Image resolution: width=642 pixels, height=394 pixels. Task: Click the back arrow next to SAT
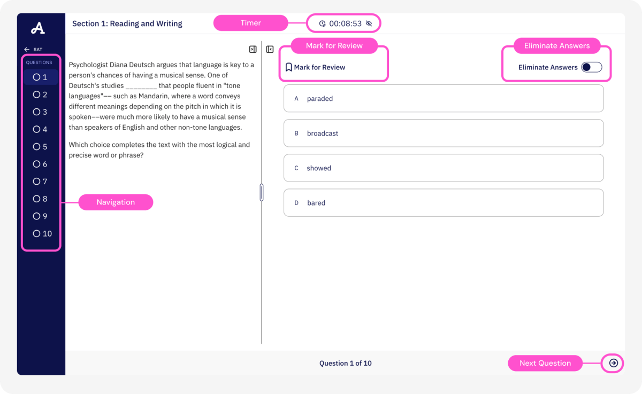[27, 50]
